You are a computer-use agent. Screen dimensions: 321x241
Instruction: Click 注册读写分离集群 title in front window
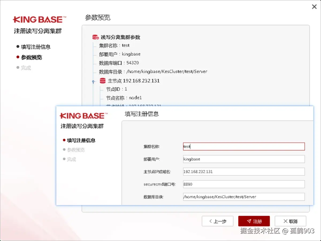(x=82, y=126)
